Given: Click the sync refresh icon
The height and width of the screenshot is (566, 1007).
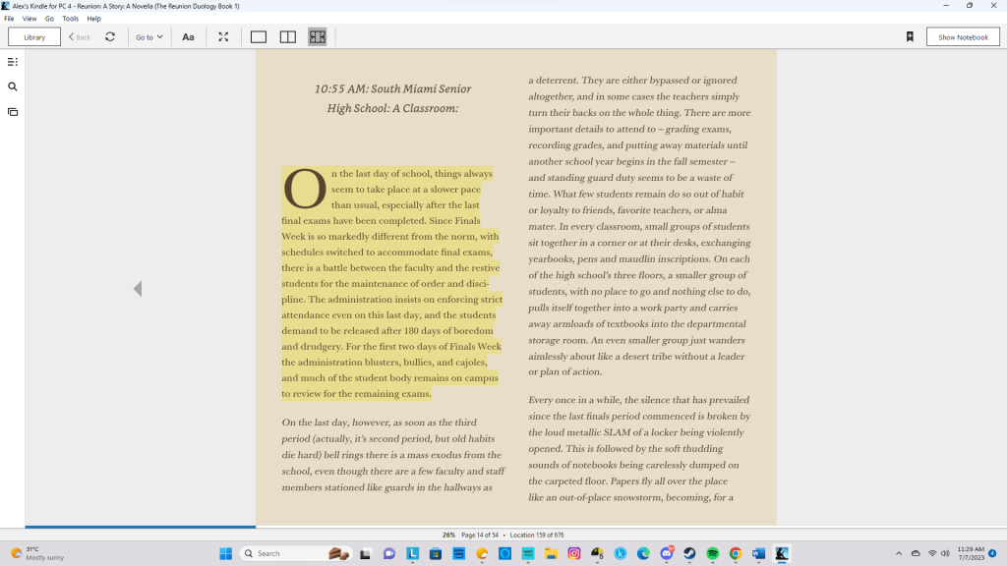Looking at the screenshot, I should coord(110,37).
